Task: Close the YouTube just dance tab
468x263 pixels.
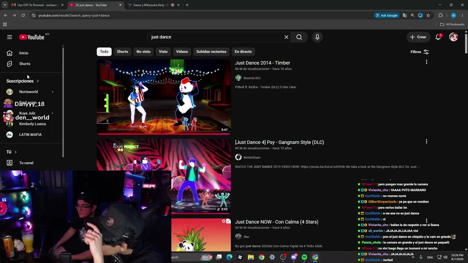Action: (121, 5)
